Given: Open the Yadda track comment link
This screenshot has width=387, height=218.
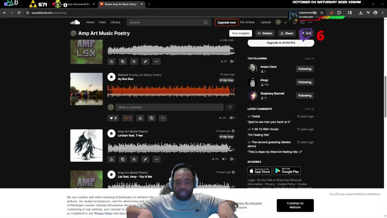Looking at the screenshot, I should click(256, 116).
